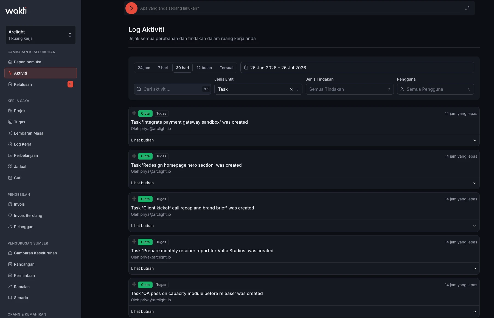Select the 12 bulan time range
This screenshot has height=318, width=494.
204,68
